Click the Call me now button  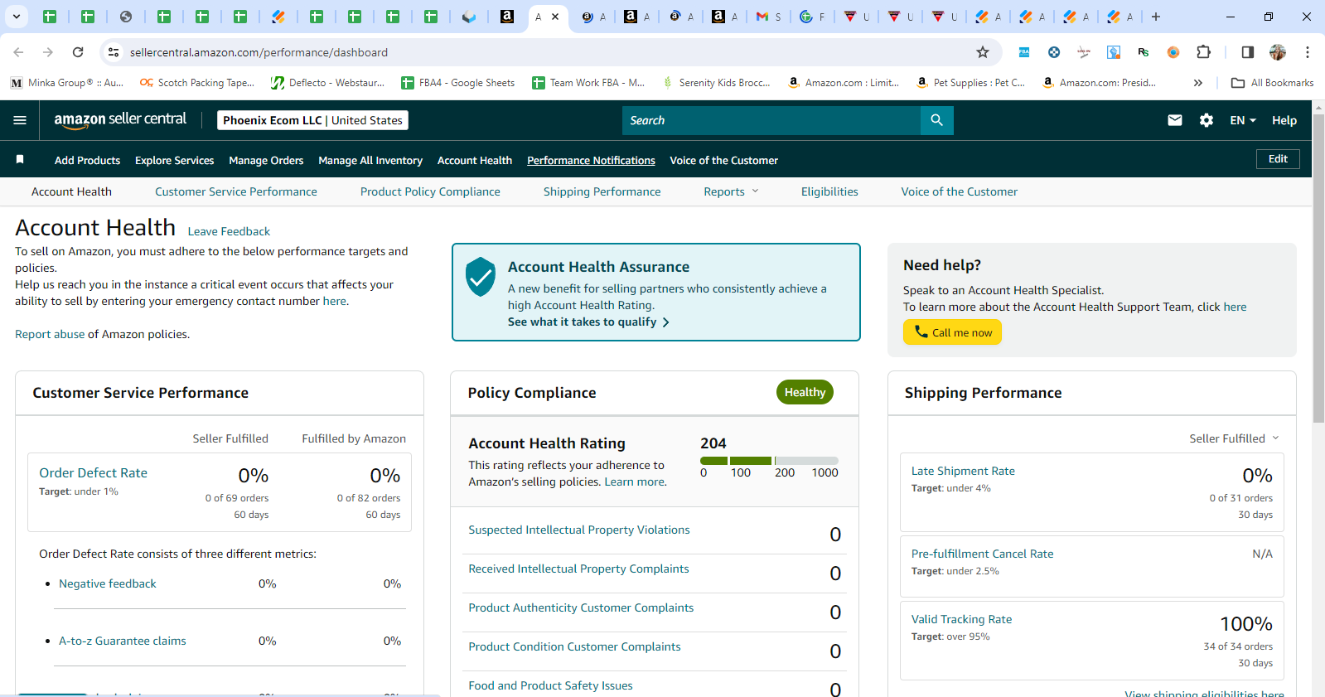[x=952, y=332]
